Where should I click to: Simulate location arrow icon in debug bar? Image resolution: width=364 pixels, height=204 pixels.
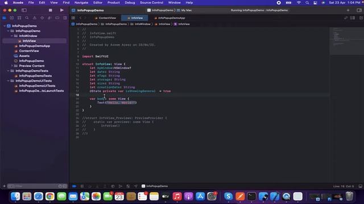click(x=135, y=186)
